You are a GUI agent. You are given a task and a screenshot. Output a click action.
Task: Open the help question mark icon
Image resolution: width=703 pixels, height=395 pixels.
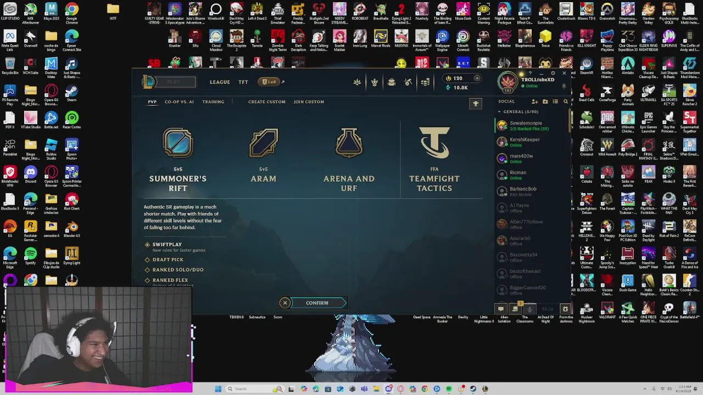[x=531, y=73]
